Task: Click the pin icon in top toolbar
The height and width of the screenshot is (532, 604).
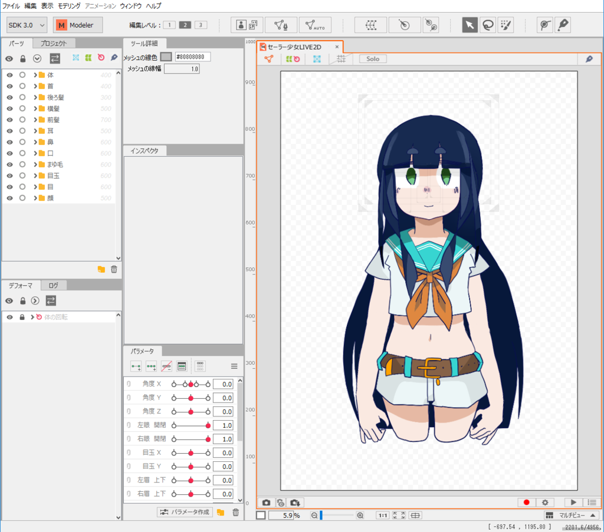Action: tap(563, 25)
